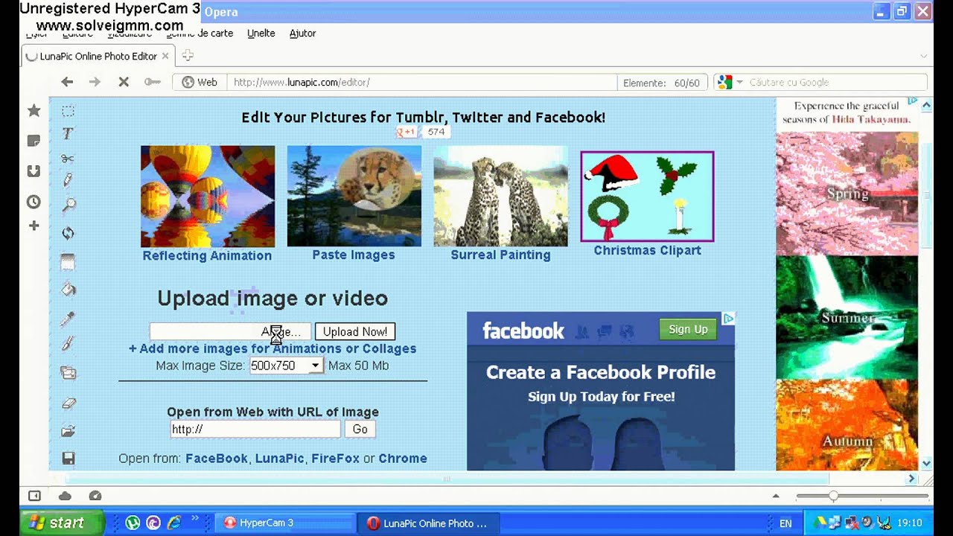Pick the paintbrush tool
The image size is (953, 536).
click(x=68, y=343)
